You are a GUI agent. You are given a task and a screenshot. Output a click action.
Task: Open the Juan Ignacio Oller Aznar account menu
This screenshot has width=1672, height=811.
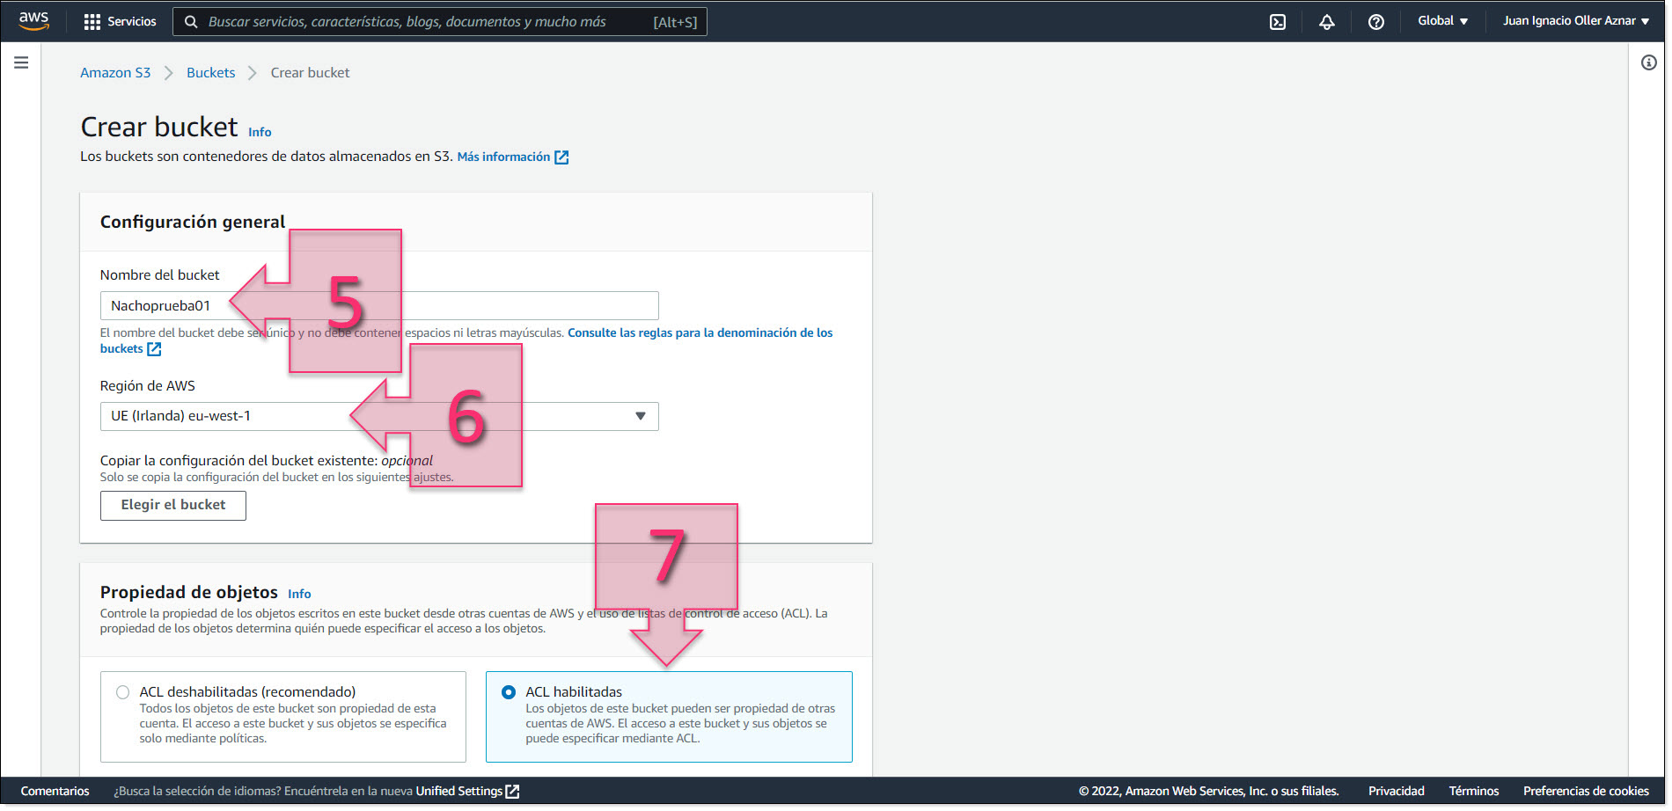(x=1575, y=21)
